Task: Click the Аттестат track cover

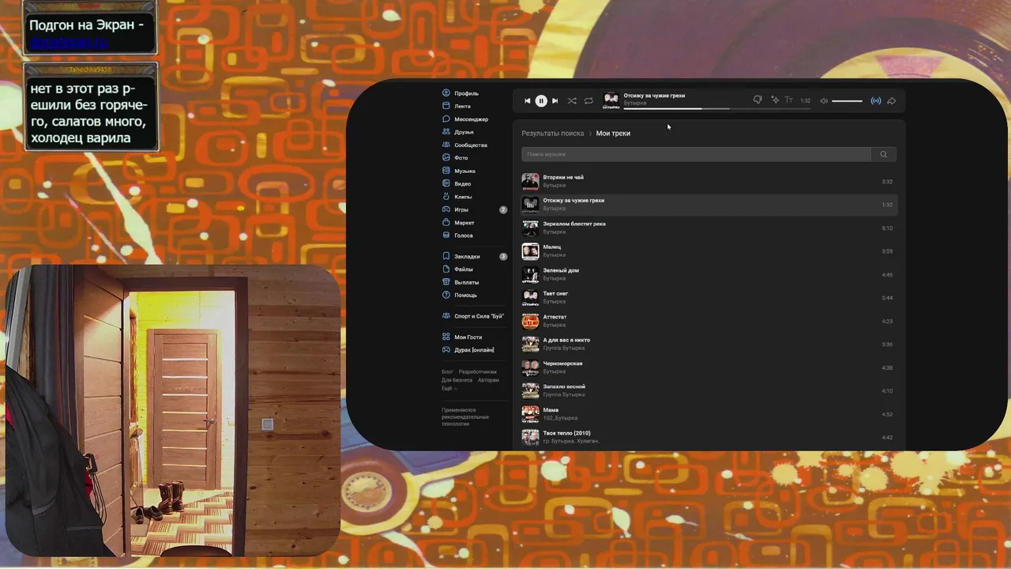Action: [530, 321]
